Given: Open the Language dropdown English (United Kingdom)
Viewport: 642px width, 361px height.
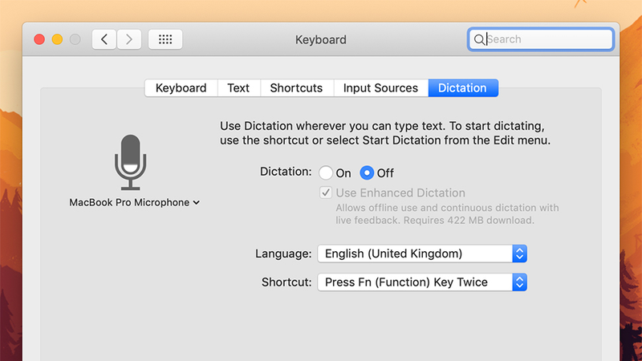Looking at the screenshot, I should pyautogui.click(x=422, y=254).
